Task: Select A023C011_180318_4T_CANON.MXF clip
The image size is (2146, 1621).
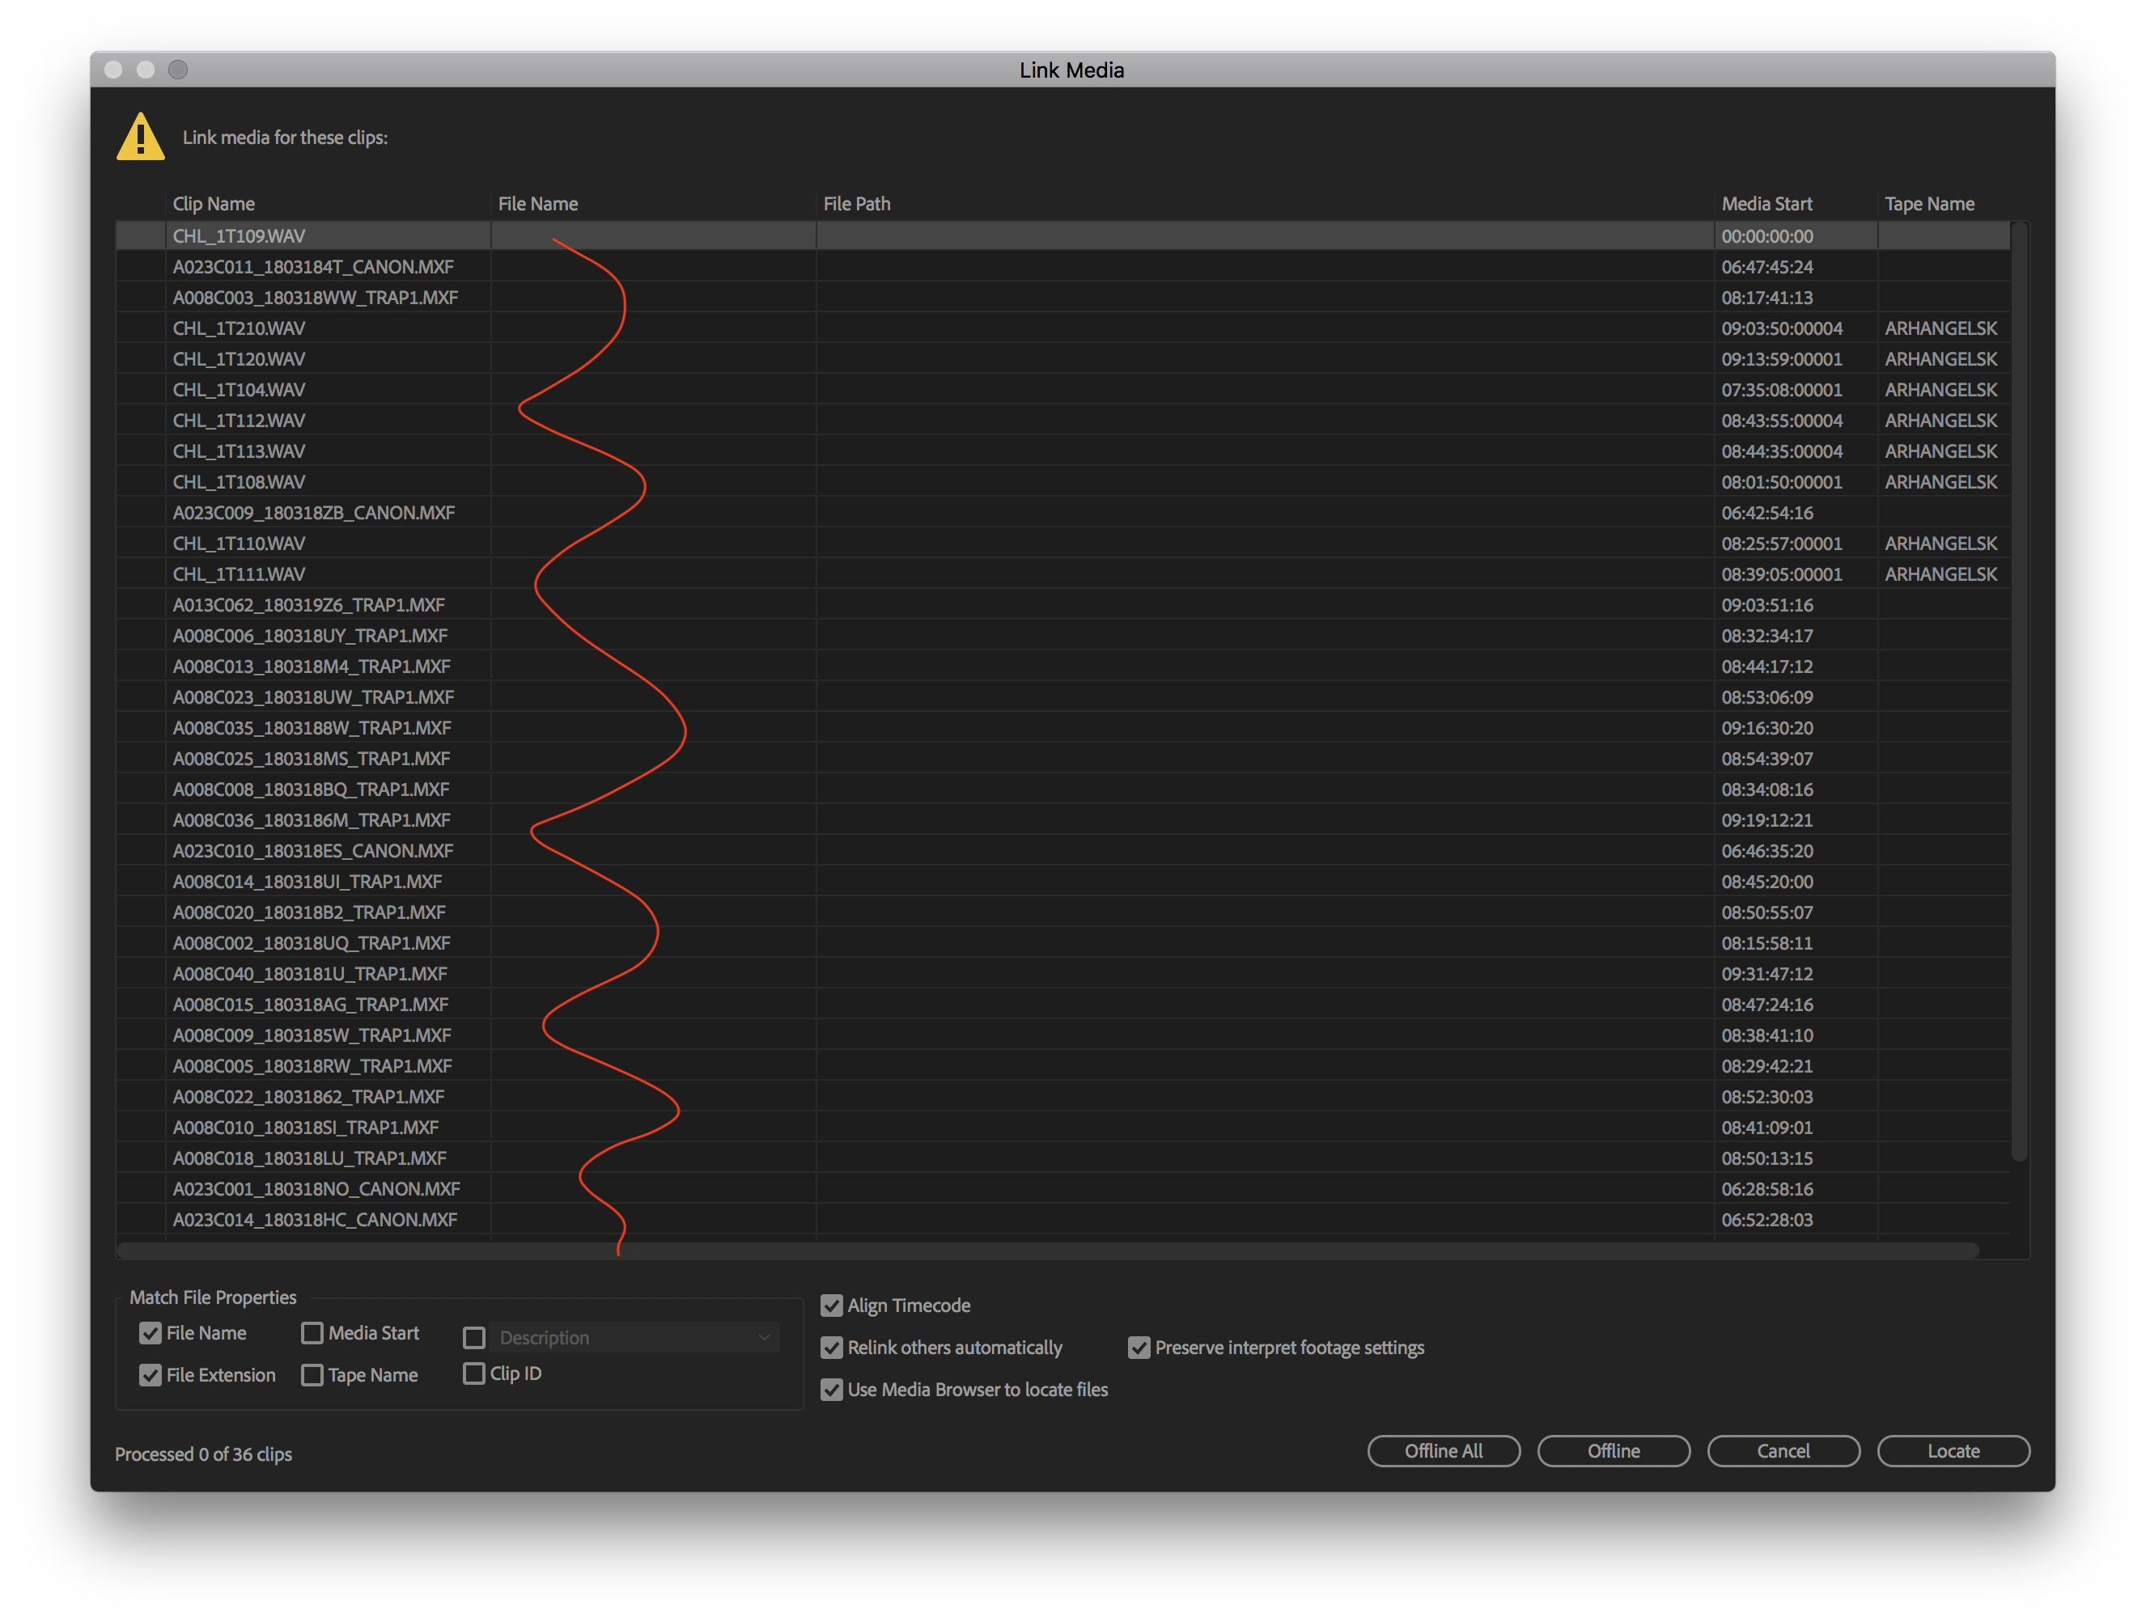Action: (x=315, y=265)
